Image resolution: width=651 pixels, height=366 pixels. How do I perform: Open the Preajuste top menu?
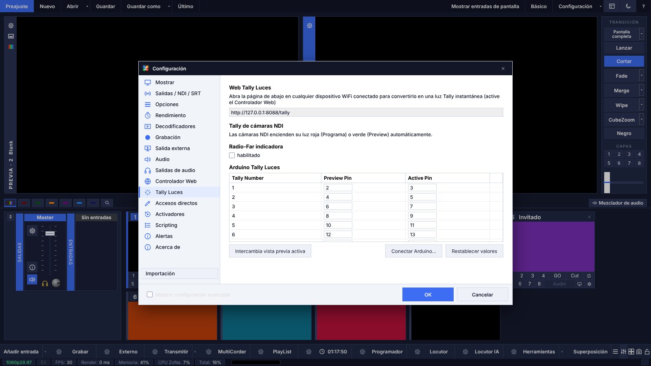pyautogui.click(x=17, y=6)
